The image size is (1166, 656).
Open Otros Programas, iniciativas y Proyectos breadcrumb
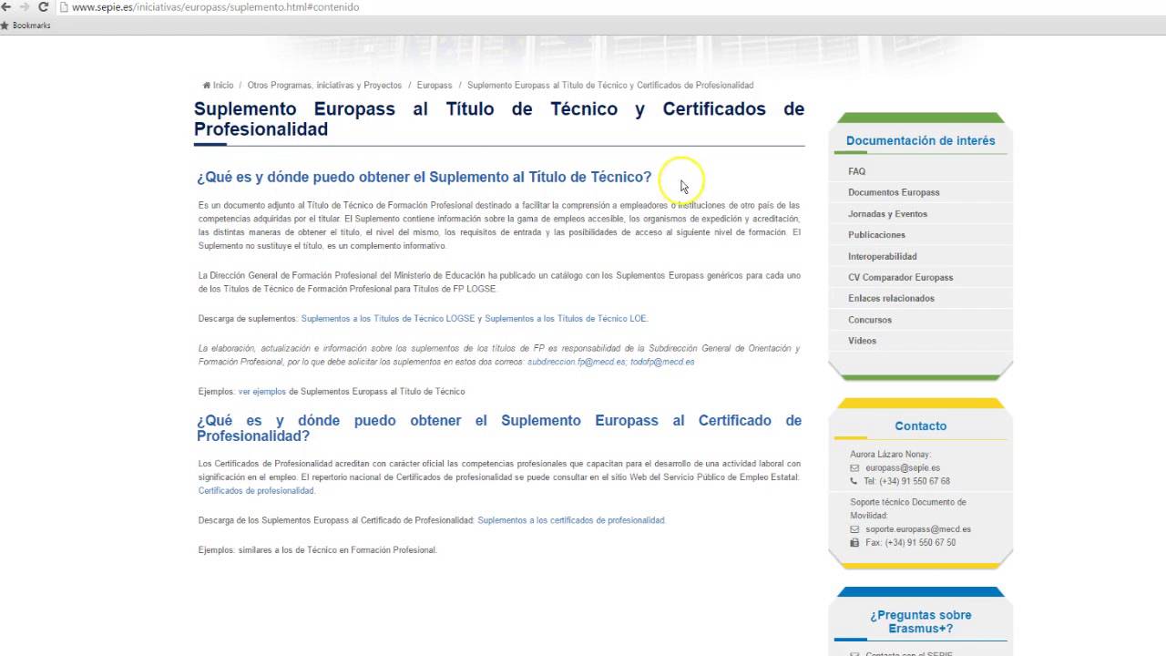point(324,85)
